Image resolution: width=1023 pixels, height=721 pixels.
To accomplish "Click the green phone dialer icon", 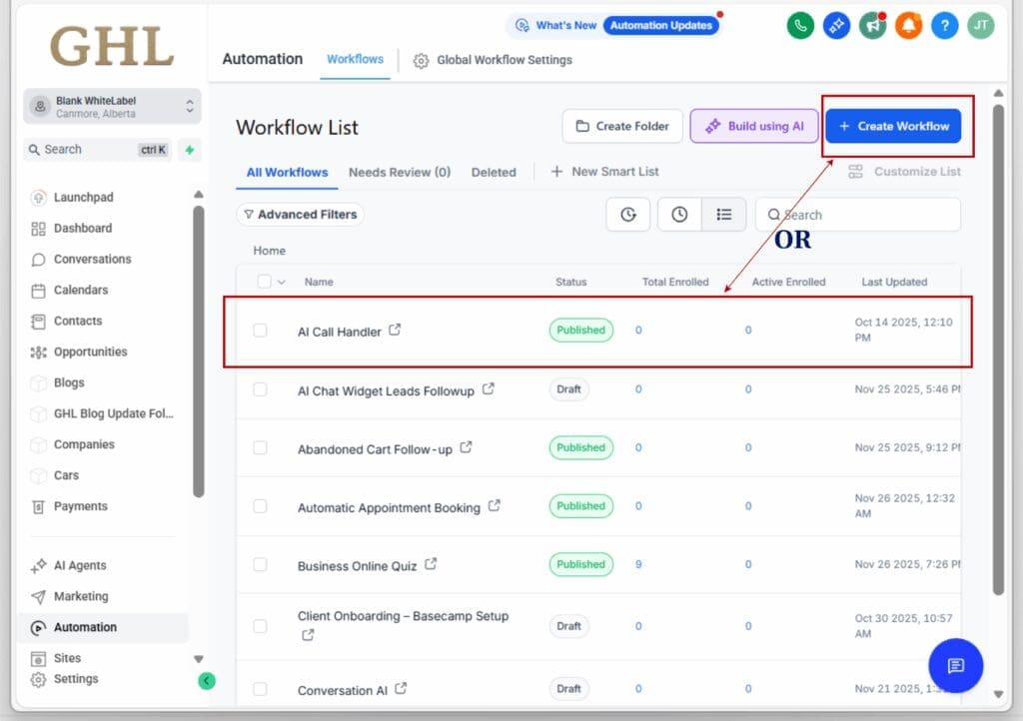I will (800, 26).
